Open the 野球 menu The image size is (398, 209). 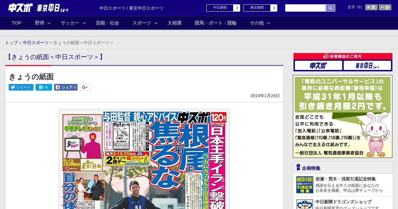[39, 23]
